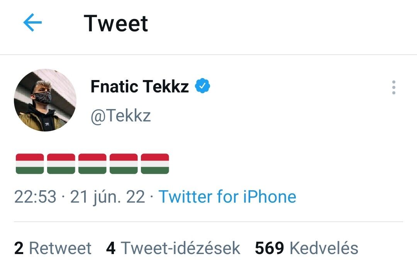This screenshot has height=273, width=417.
Task: Open the three-dot more options menu
Action: pos(393,88)
